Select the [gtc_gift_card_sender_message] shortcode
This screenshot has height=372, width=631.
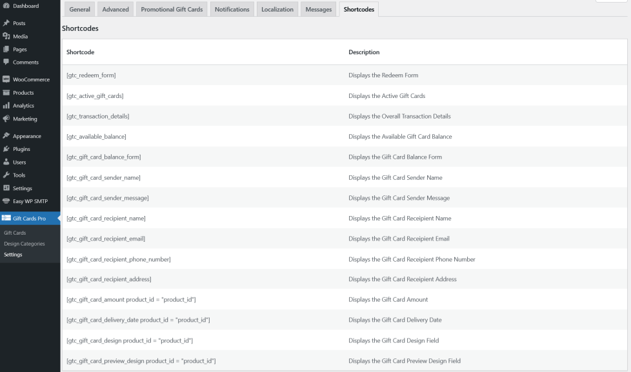tap(108, 198)
